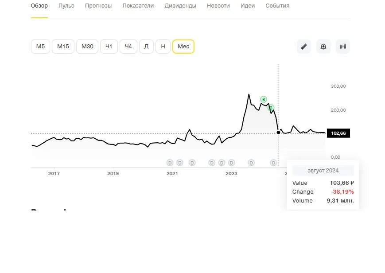The width and height of the screenshot is (385, 273).
Task: Choose the weekly Н interval
Action: 163,47
